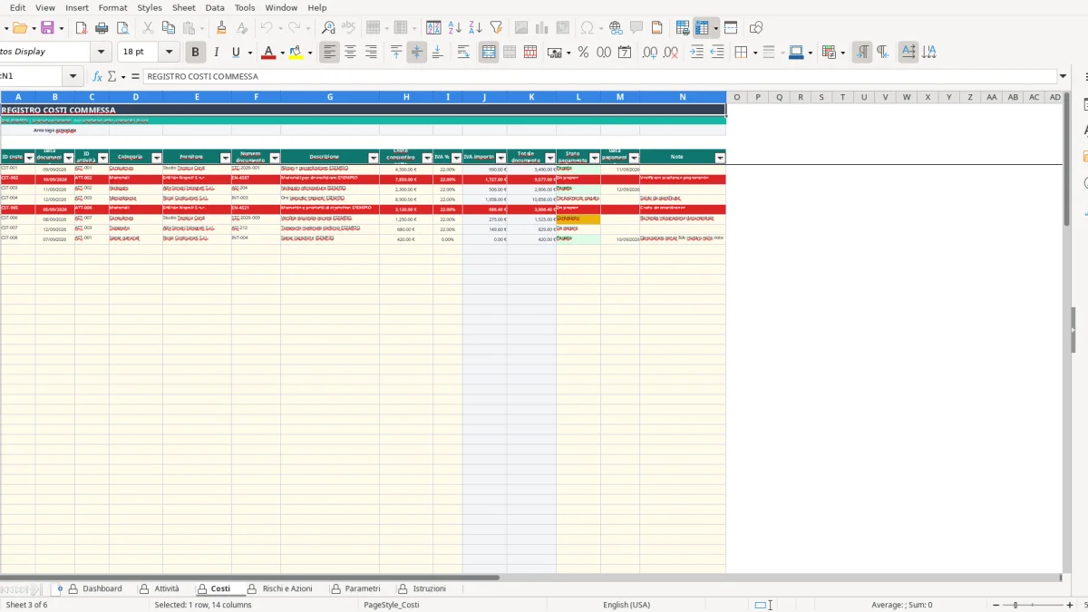1088x612 pixels.
Task: Open the Headers and Footers icon
Action: [657, 28]
